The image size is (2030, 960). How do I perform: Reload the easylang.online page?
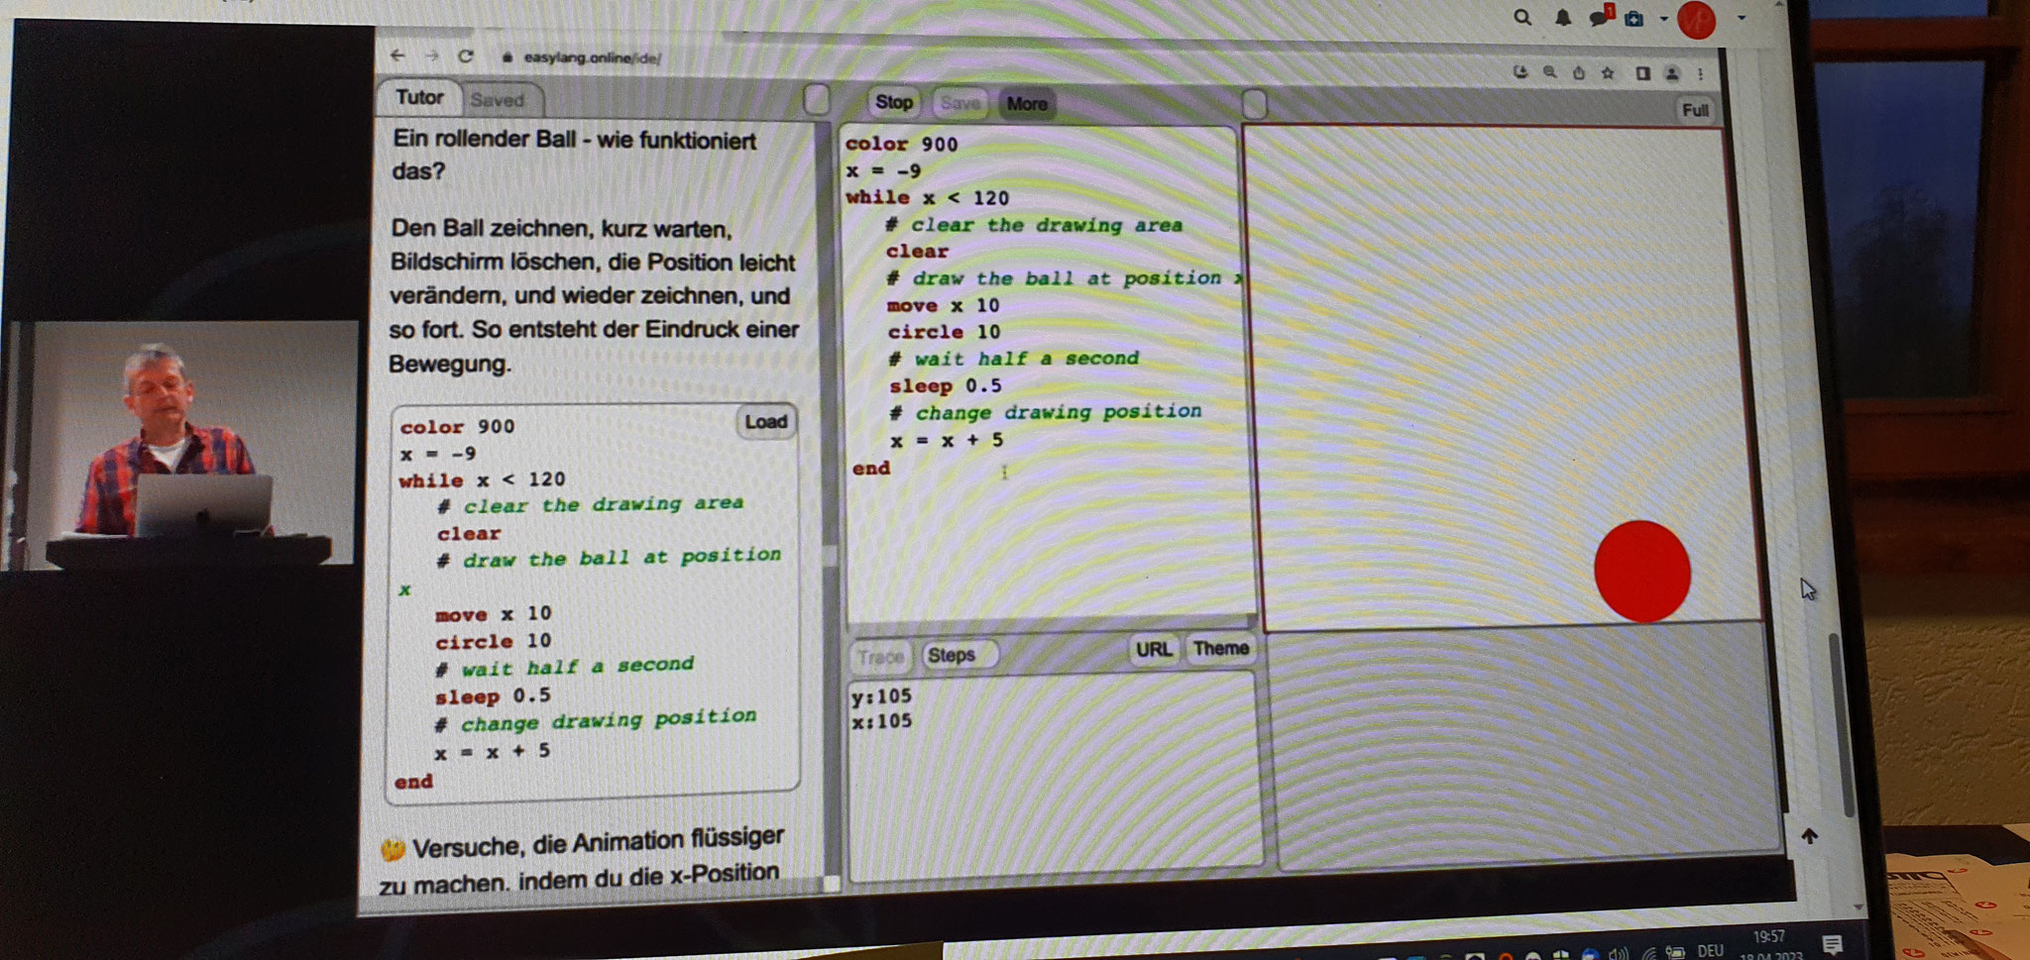[x=465, y=55]
